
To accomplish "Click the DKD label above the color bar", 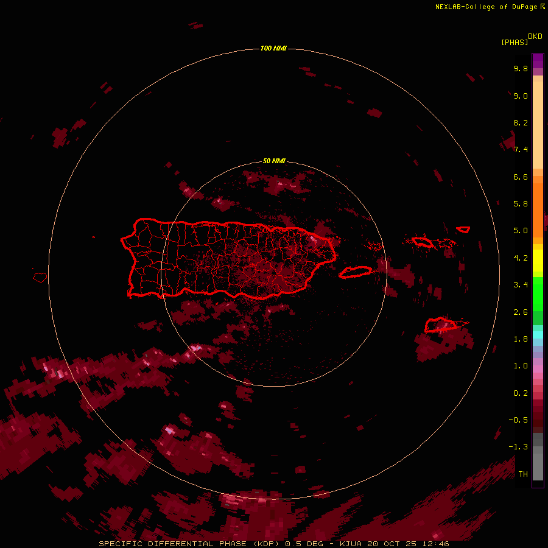I will (x=535, y=37).
